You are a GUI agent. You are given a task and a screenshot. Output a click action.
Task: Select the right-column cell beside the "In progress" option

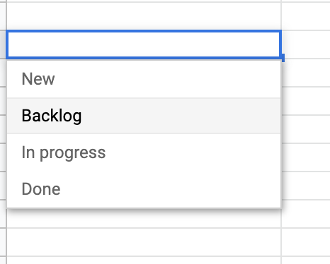point(306,157)
